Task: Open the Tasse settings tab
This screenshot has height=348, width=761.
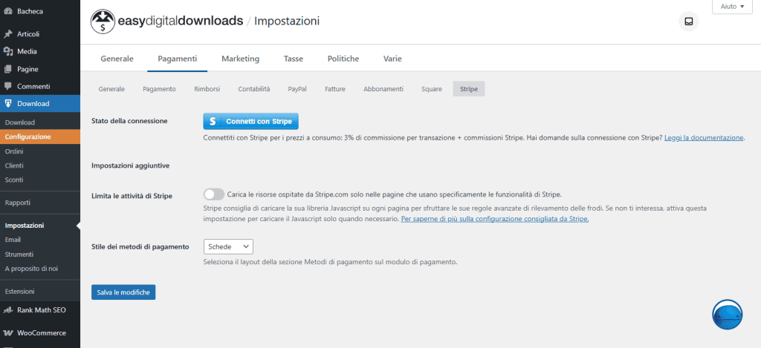Action: point(293,59)
